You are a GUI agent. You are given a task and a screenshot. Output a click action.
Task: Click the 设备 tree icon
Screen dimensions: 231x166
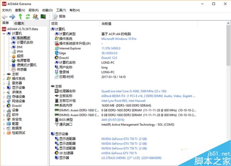pos(9,110)
